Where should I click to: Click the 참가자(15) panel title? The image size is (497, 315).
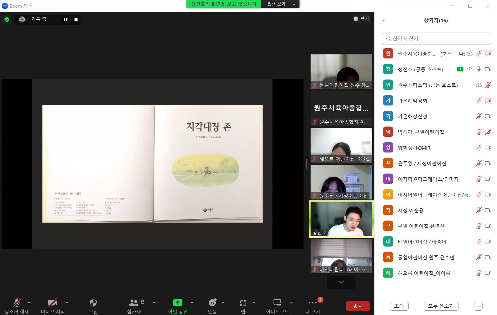tap(436, 20)
